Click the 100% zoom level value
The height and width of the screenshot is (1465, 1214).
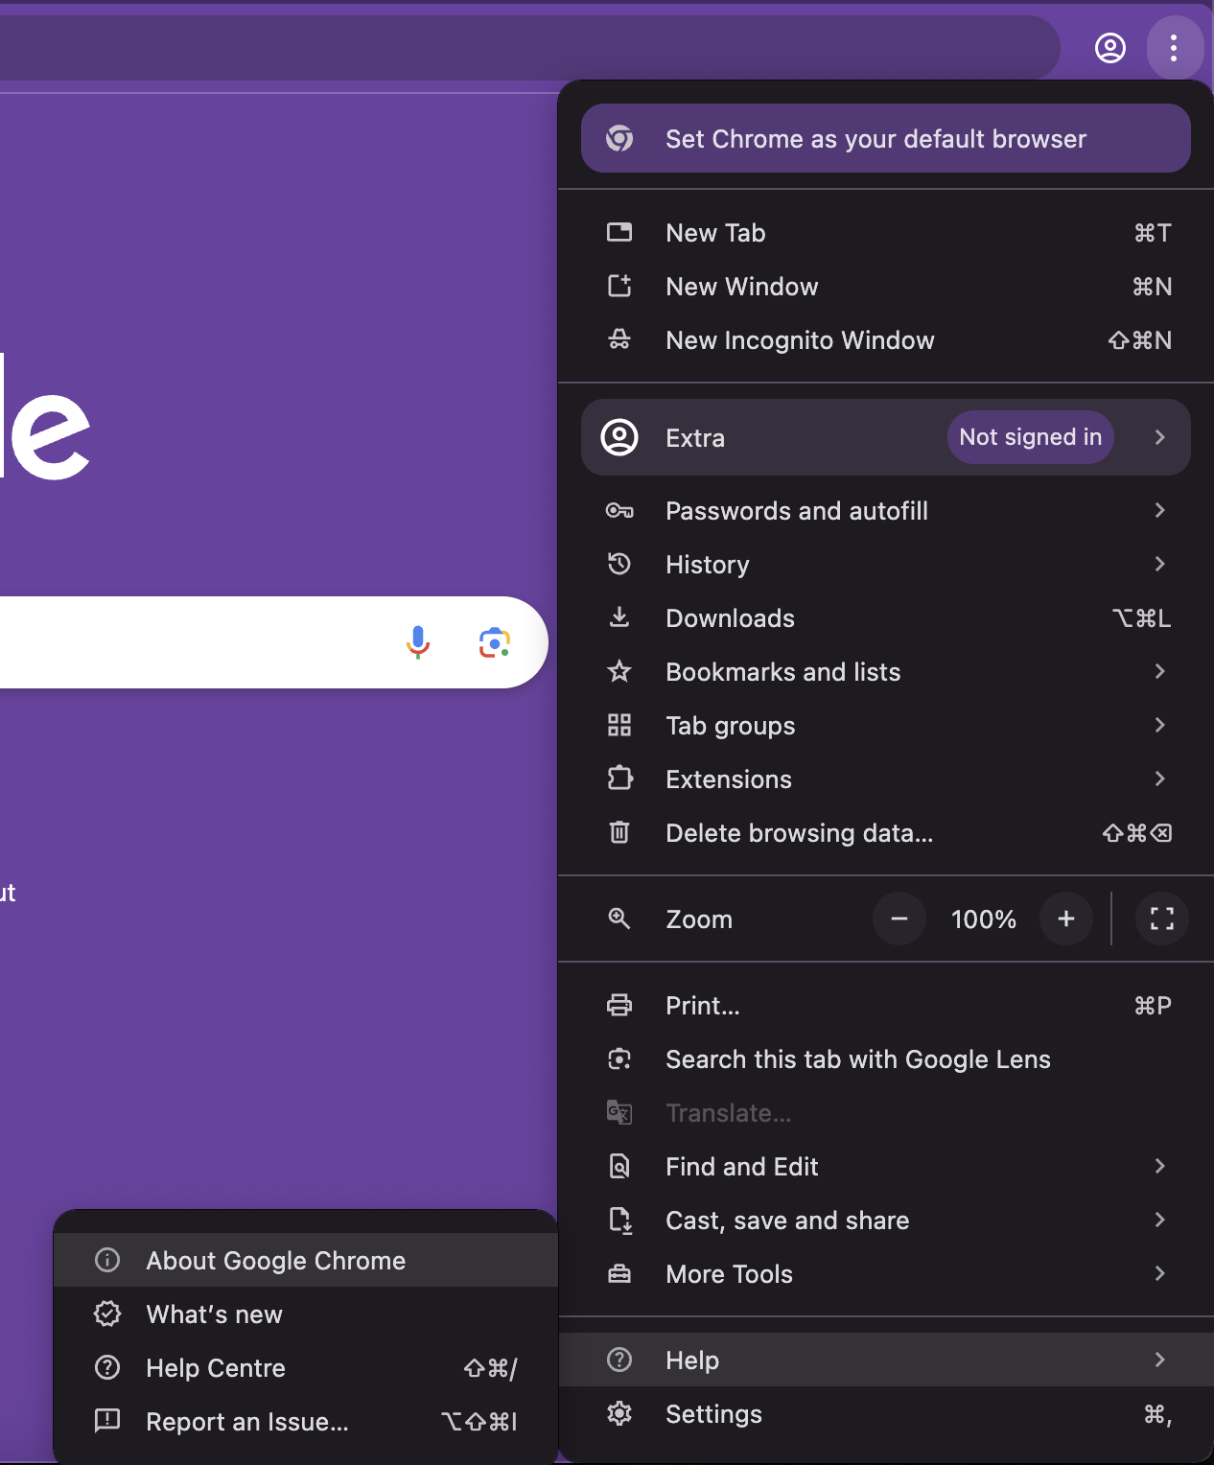point(983,919)
